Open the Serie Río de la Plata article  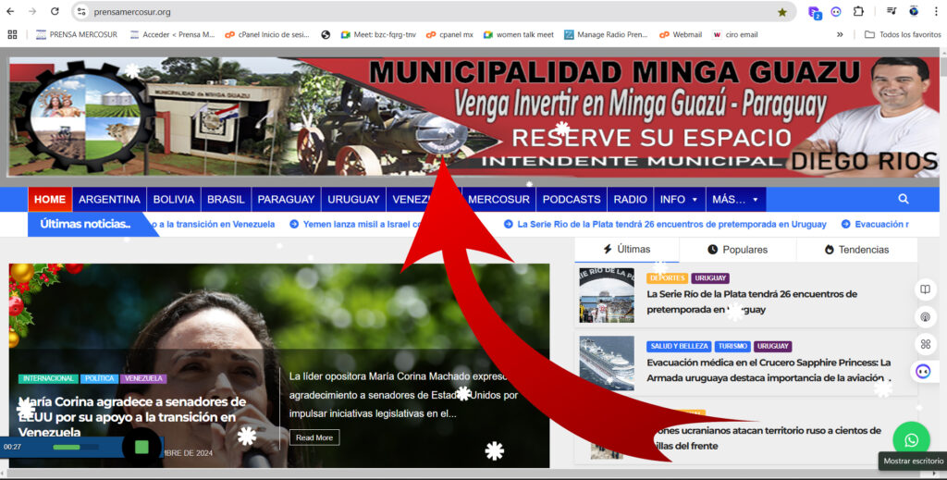(x=751, y=302)
